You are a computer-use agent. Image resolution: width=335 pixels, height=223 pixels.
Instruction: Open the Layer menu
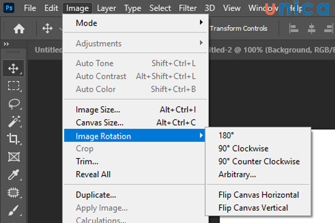107,8
